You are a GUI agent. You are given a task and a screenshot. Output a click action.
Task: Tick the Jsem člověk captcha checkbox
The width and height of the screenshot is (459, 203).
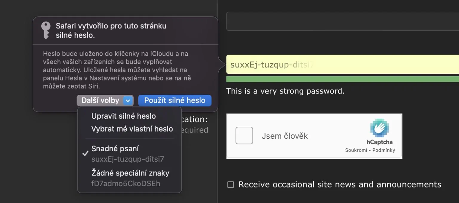tap(244, 136)
